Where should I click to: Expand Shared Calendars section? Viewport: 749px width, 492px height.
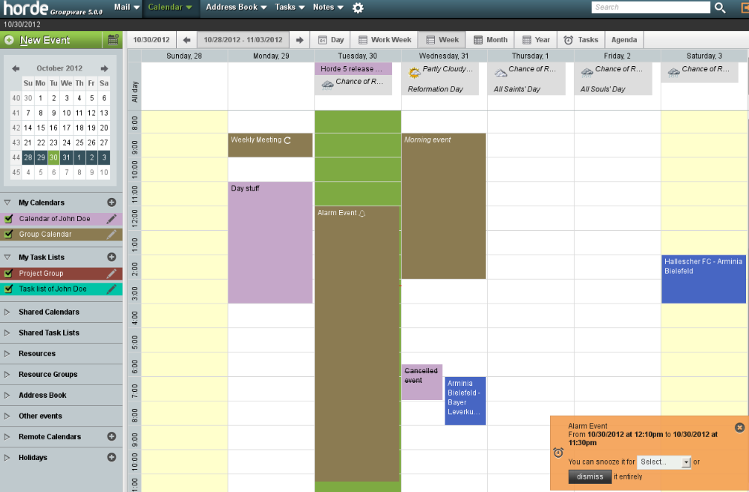pos(7,312)
